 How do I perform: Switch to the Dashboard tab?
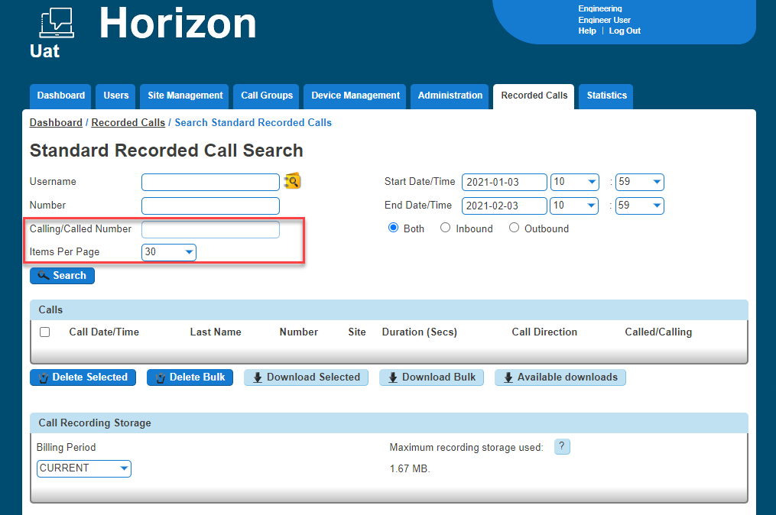click(x=61, y=96)
